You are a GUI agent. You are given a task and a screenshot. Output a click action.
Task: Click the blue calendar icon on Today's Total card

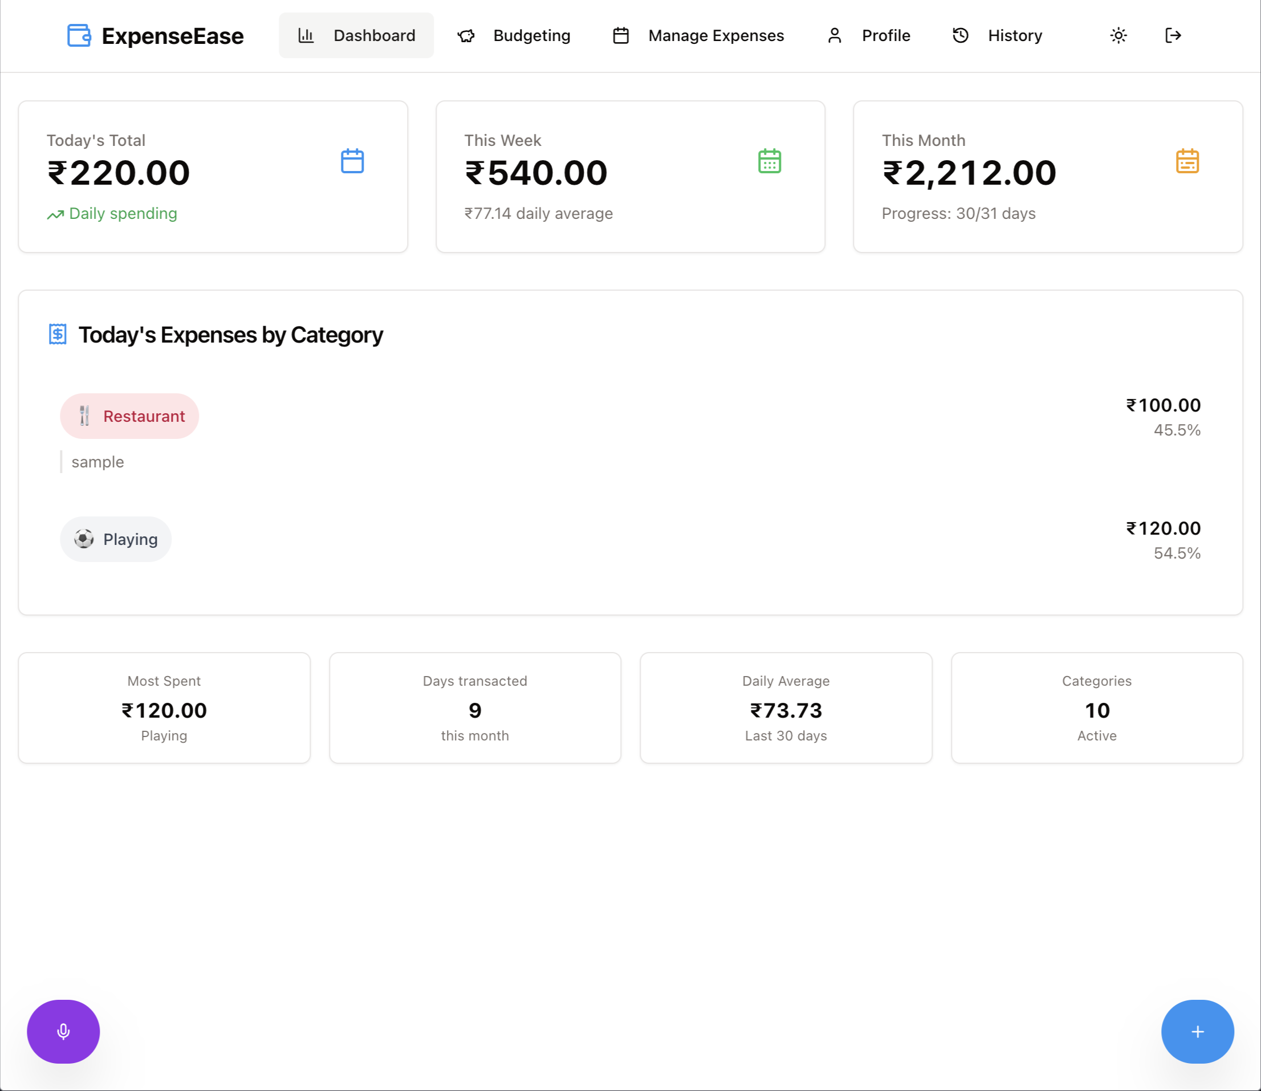tap(352, 160)
